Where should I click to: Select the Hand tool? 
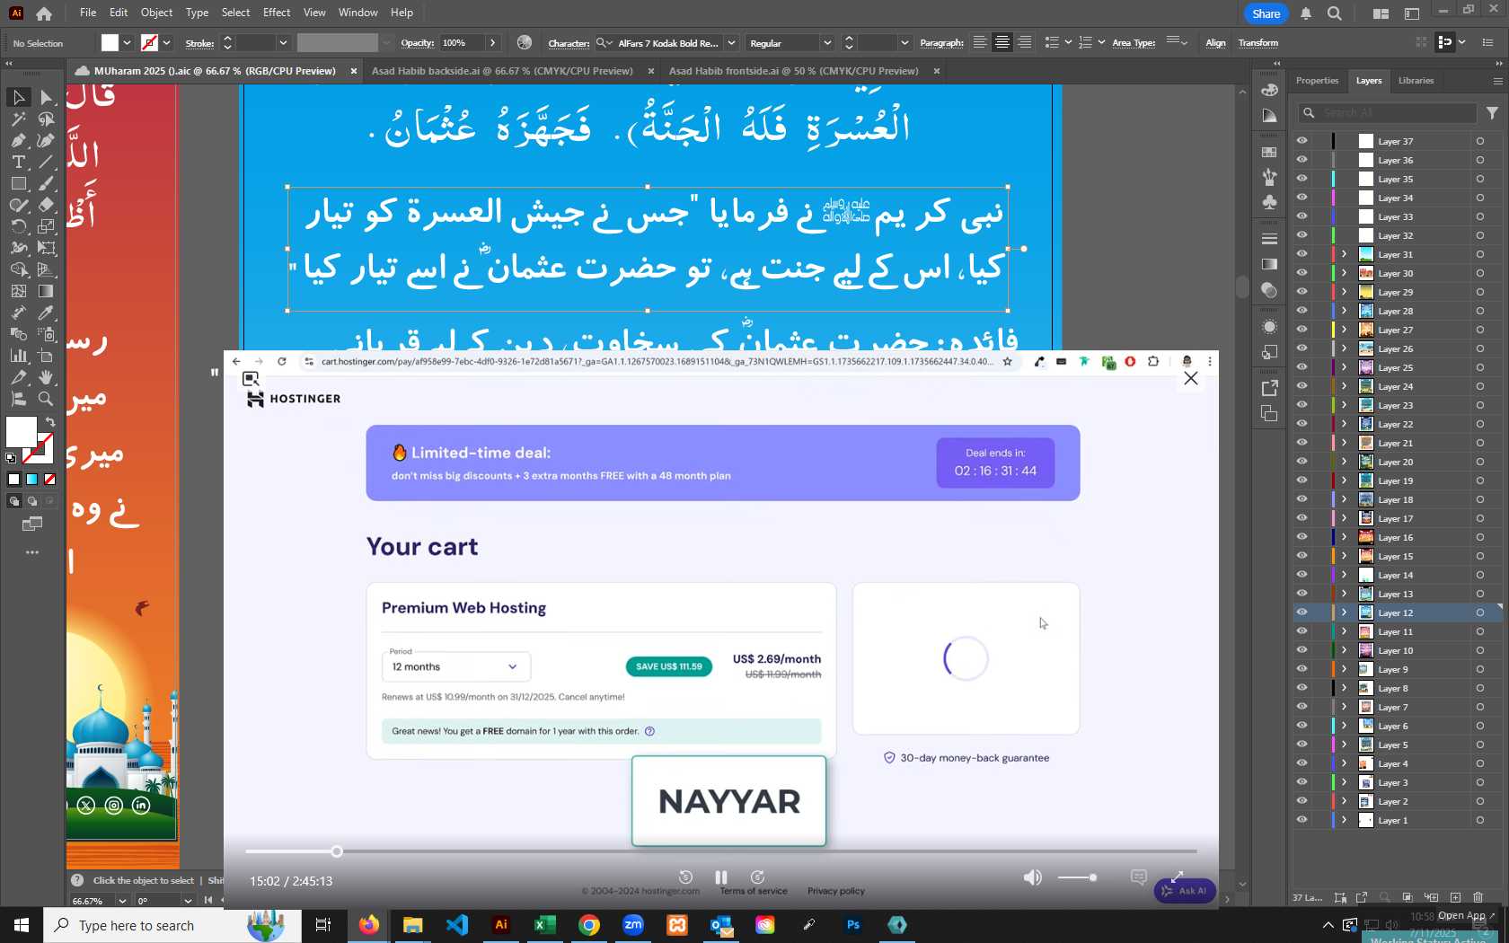(x=47, y=377)
